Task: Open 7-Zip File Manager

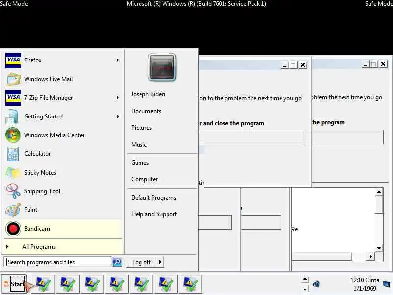Action: (x=63, y=97)
